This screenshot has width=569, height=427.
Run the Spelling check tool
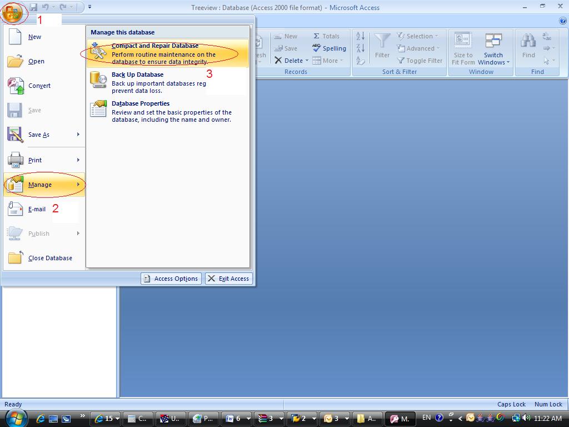(x=329, y=48)
